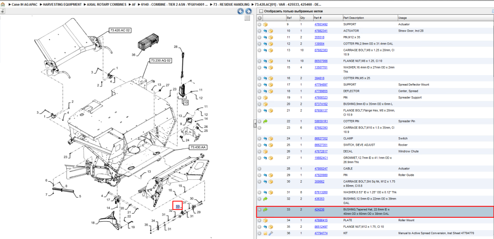Select callout 33 in the diagram
Screen dimensions: 494x239
[x=177, y=206]
